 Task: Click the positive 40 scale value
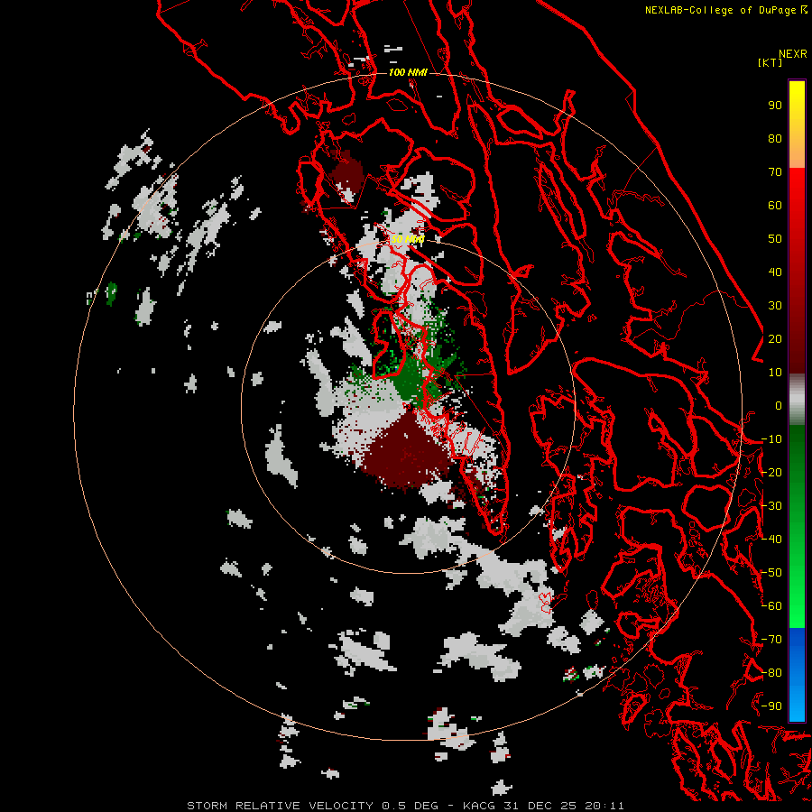(x=775, y=272)
